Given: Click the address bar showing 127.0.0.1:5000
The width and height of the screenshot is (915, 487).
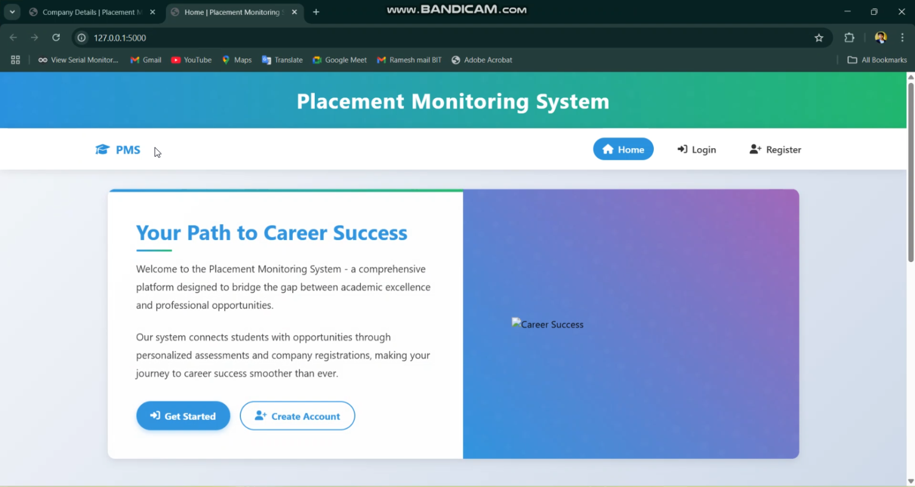Looking at the screenshot, I should (120, 38).
